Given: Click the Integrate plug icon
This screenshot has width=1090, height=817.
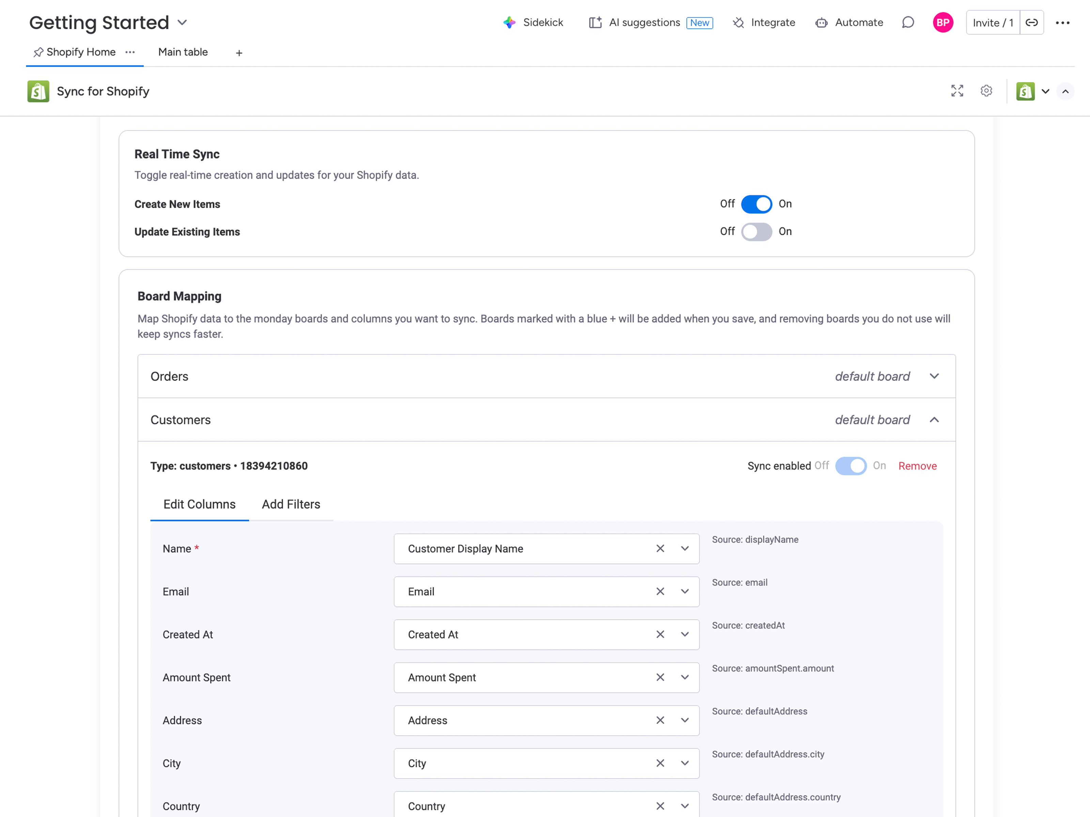Looking at the screenshot, I should [738, 23].
